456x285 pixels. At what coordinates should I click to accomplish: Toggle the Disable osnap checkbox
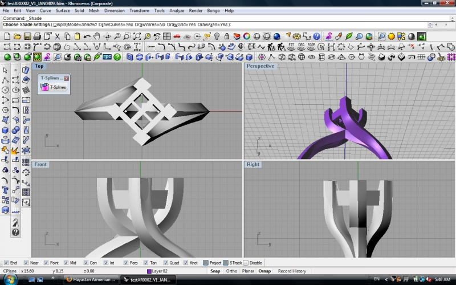click(246, 263)
